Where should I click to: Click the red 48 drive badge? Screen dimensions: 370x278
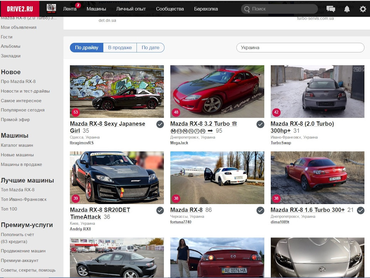176,112
